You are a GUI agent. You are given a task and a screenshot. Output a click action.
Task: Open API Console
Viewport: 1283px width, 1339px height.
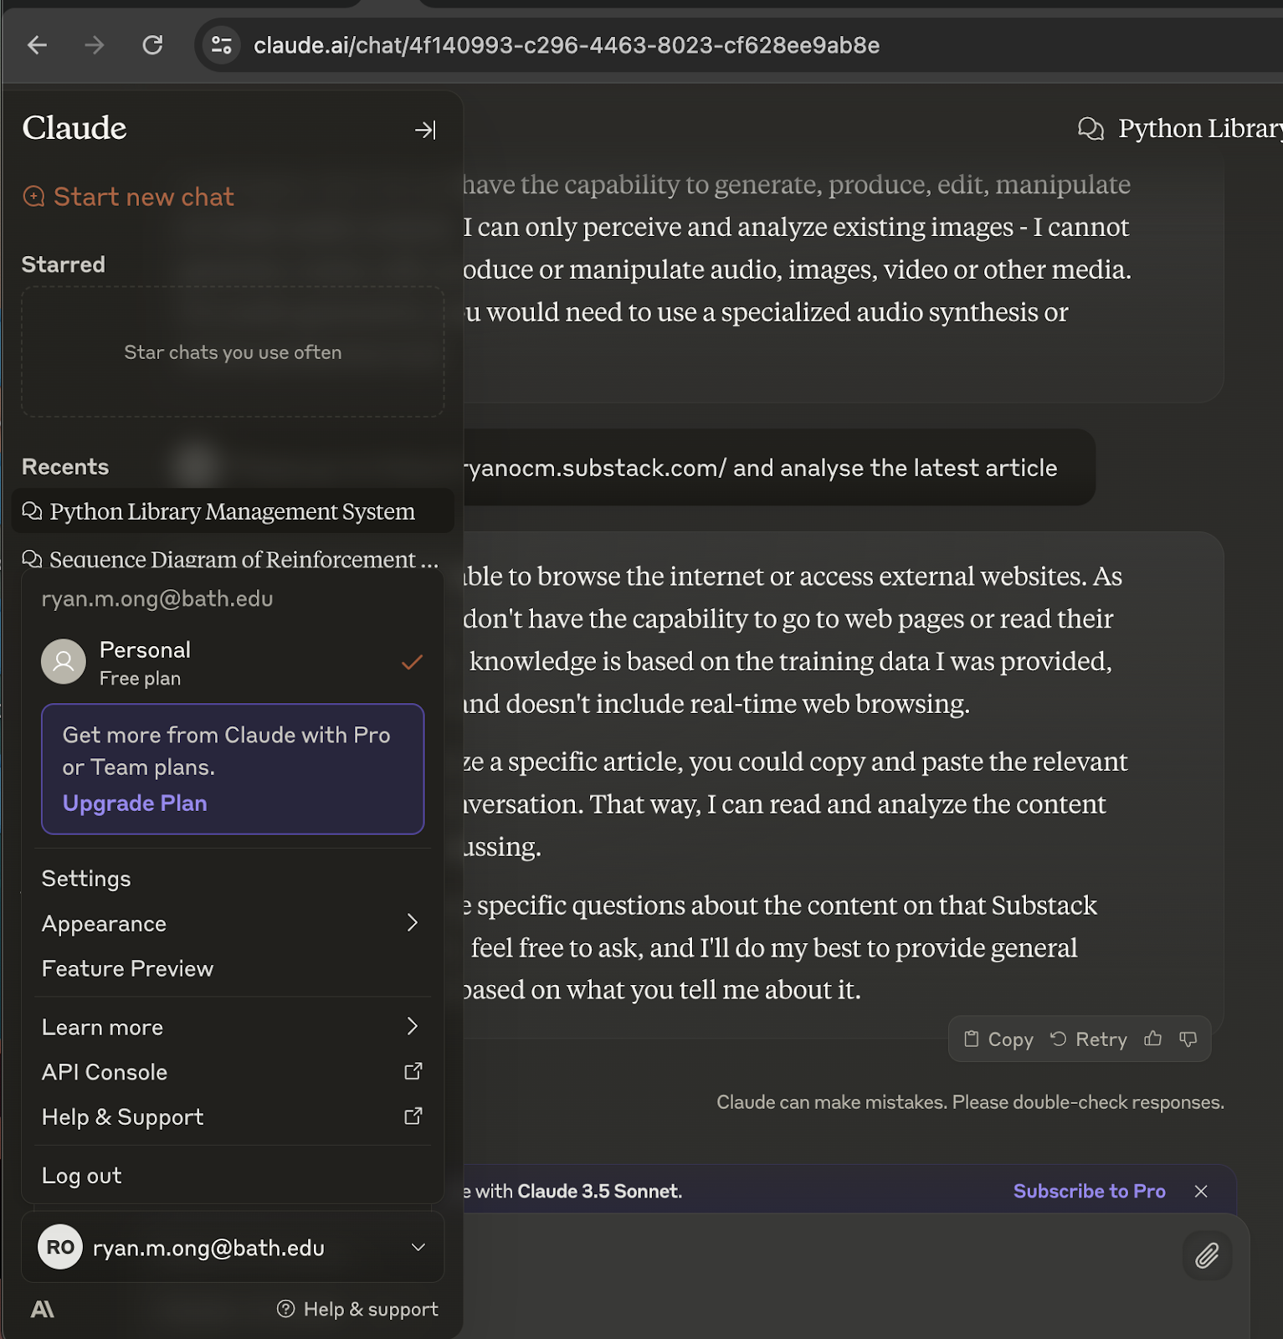[x=233, y=1073]
